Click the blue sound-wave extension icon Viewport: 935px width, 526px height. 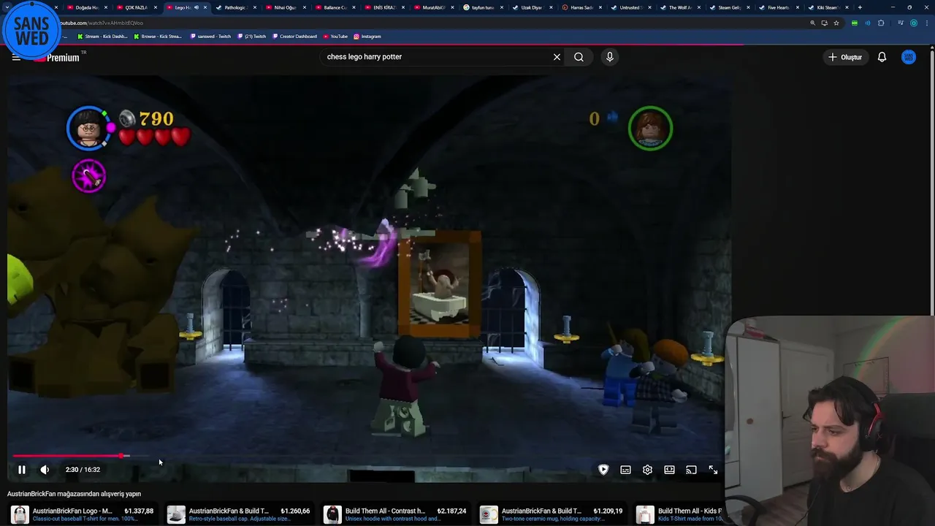868,23
